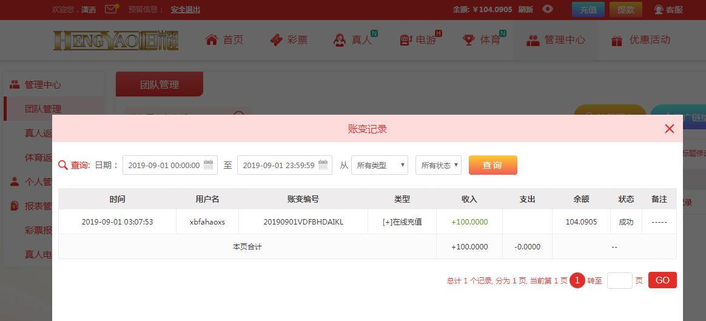Click the 刷新 balance refresh link

pos(525,10)
